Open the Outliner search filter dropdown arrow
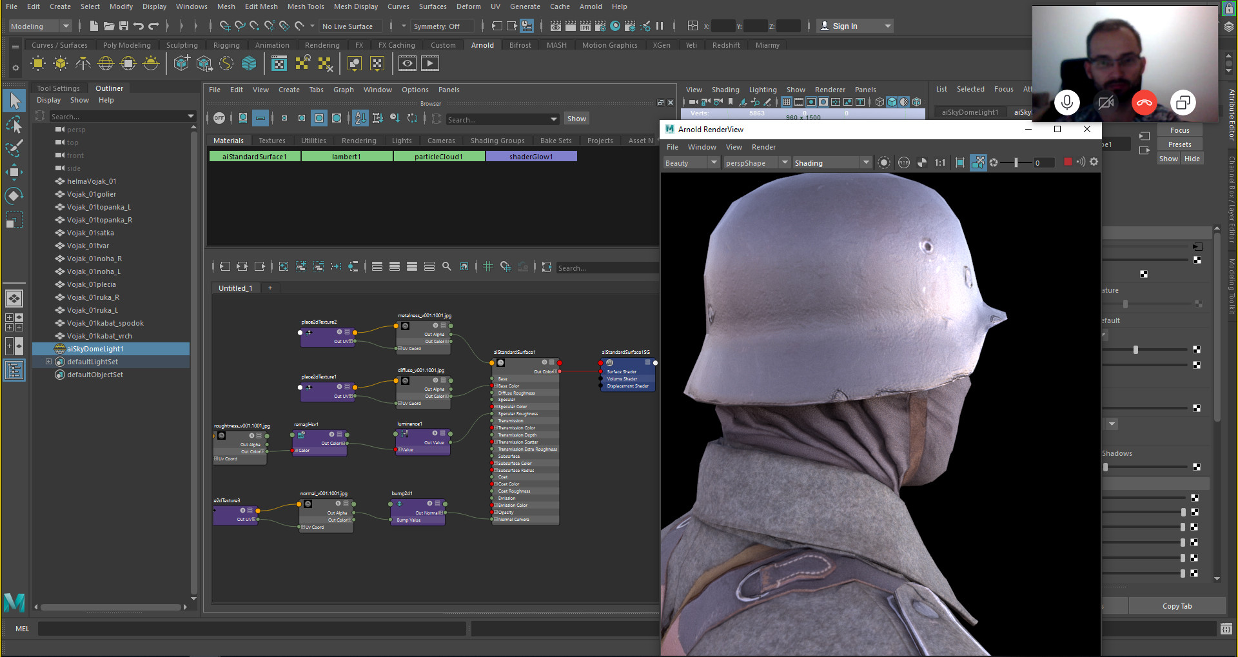The image size is (1238, 657). [191, 116]
